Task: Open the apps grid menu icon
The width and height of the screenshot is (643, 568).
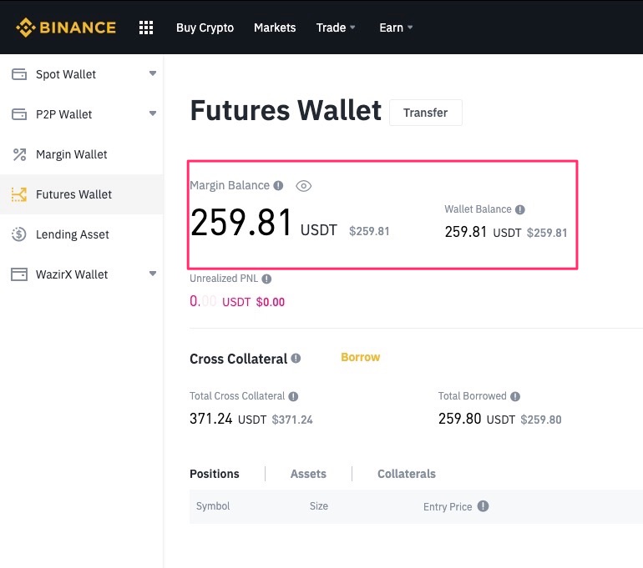Action: pos(146,28)
